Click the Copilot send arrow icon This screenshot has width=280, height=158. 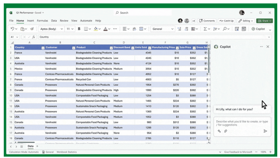(265, 131)
